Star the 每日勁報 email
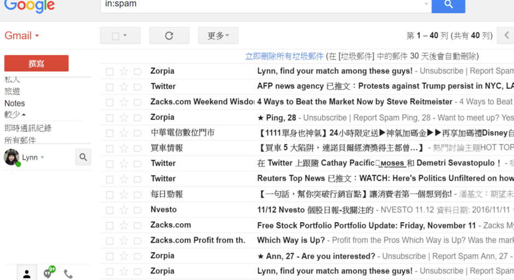Screen dimensions: 514x280 [124, 195]
